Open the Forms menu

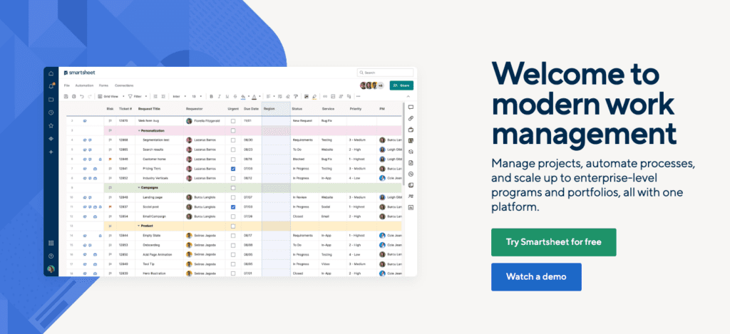(x=103, y=85)
